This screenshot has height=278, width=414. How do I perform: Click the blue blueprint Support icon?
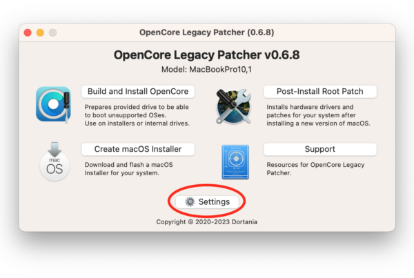tap(235, 162)
